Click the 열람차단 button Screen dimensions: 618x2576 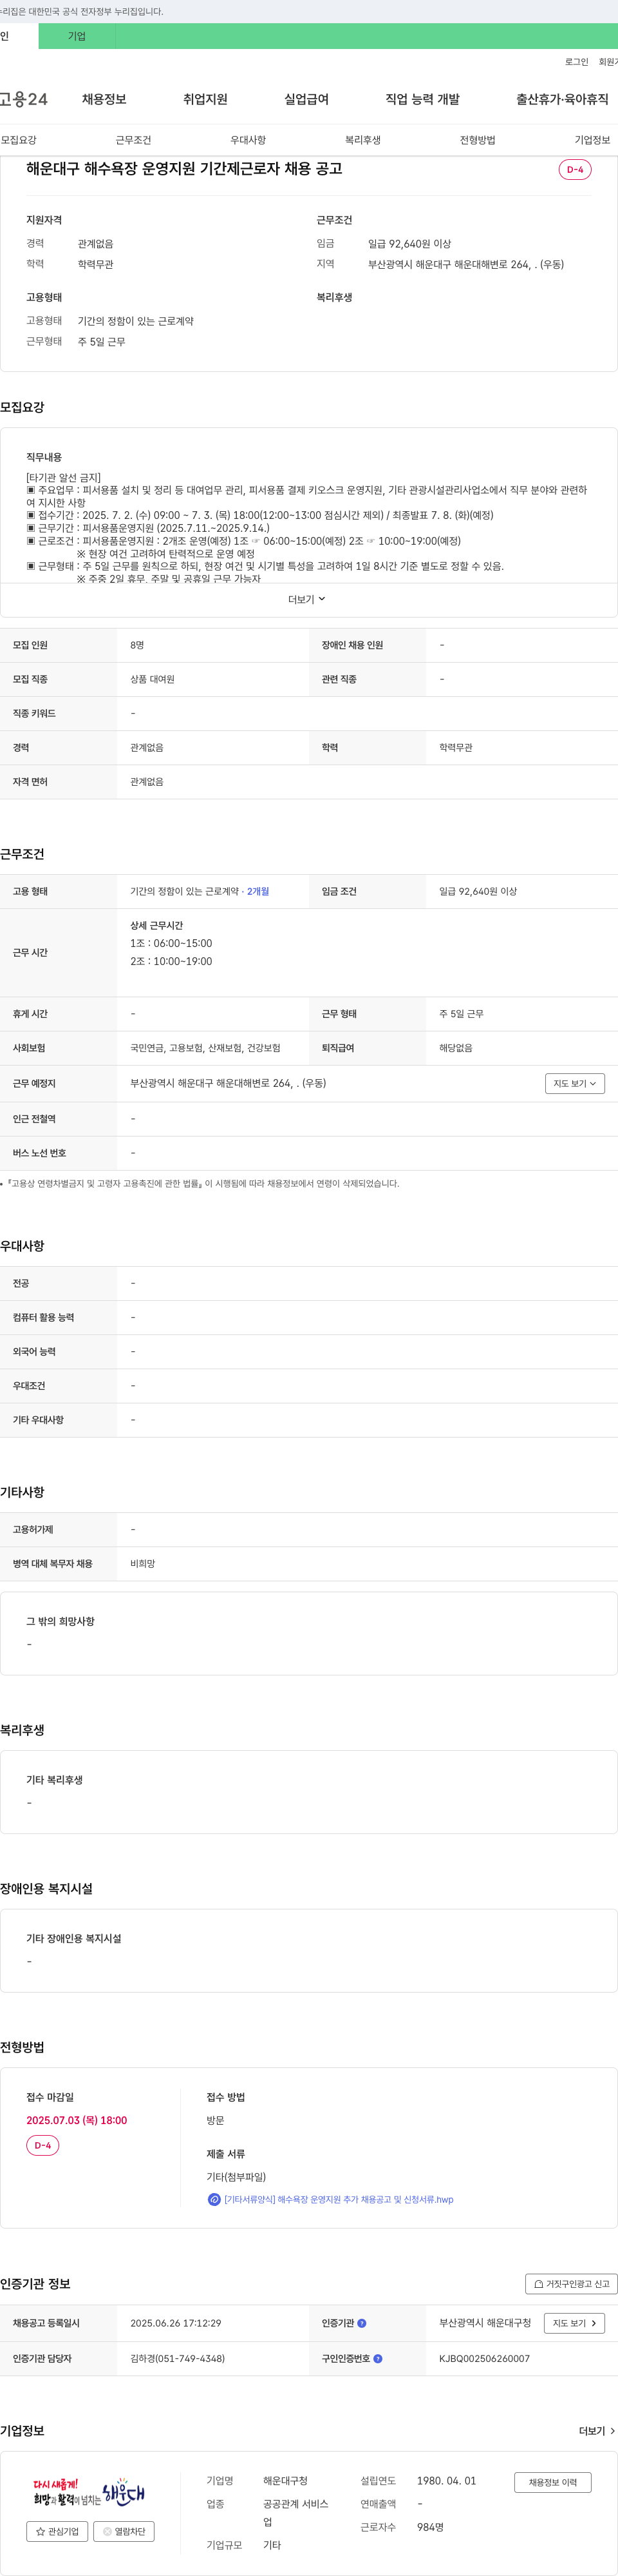point(124,2531)
